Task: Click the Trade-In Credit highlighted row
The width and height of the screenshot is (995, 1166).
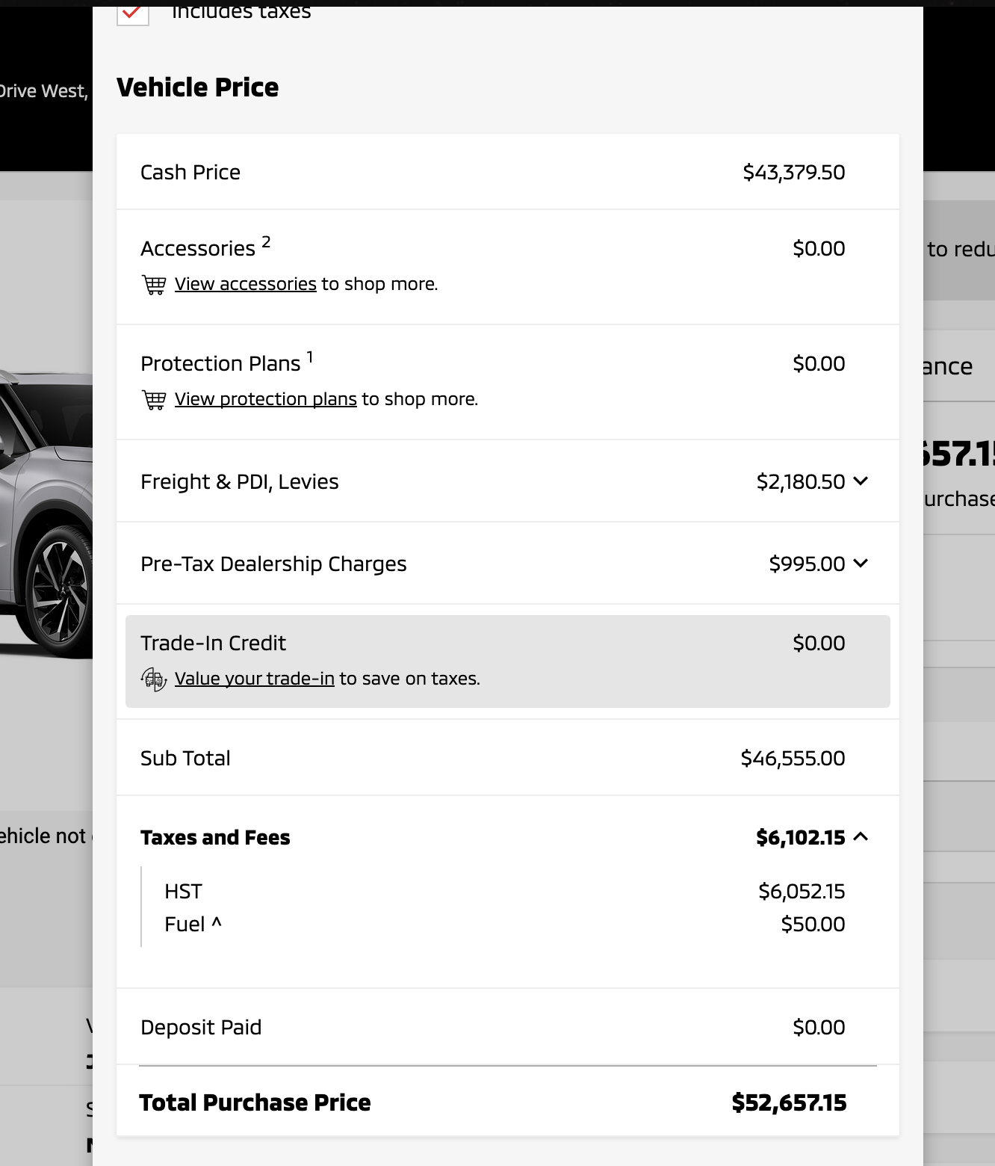Action: (x=508, y=661)
